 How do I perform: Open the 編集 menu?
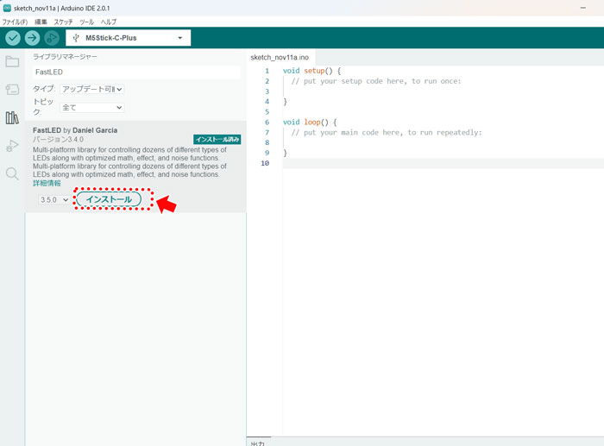[x=41, y=22]
